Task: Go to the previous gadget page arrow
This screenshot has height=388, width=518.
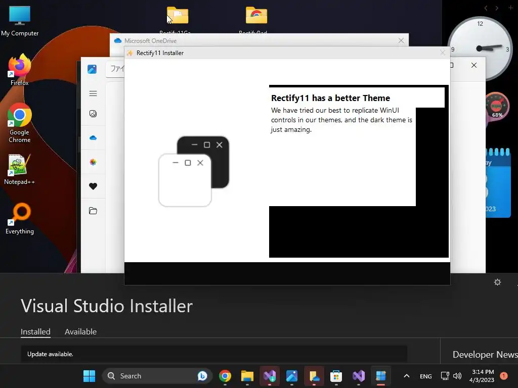Action: (486, 8)
